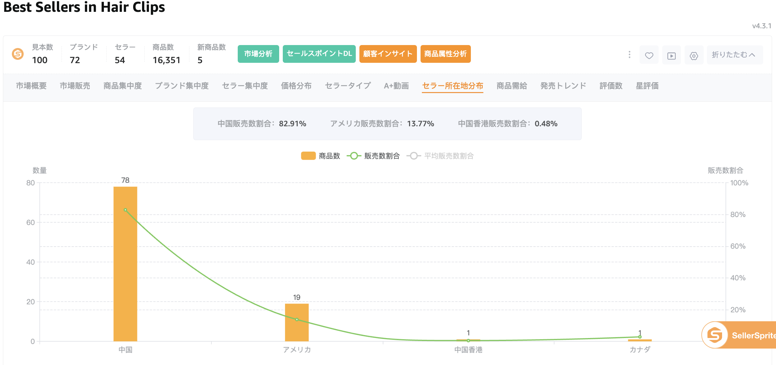Click the SellerSprite logo icon beside 見本数
The height and width of the screenshot is (365, 776).
tap(18, 54)
